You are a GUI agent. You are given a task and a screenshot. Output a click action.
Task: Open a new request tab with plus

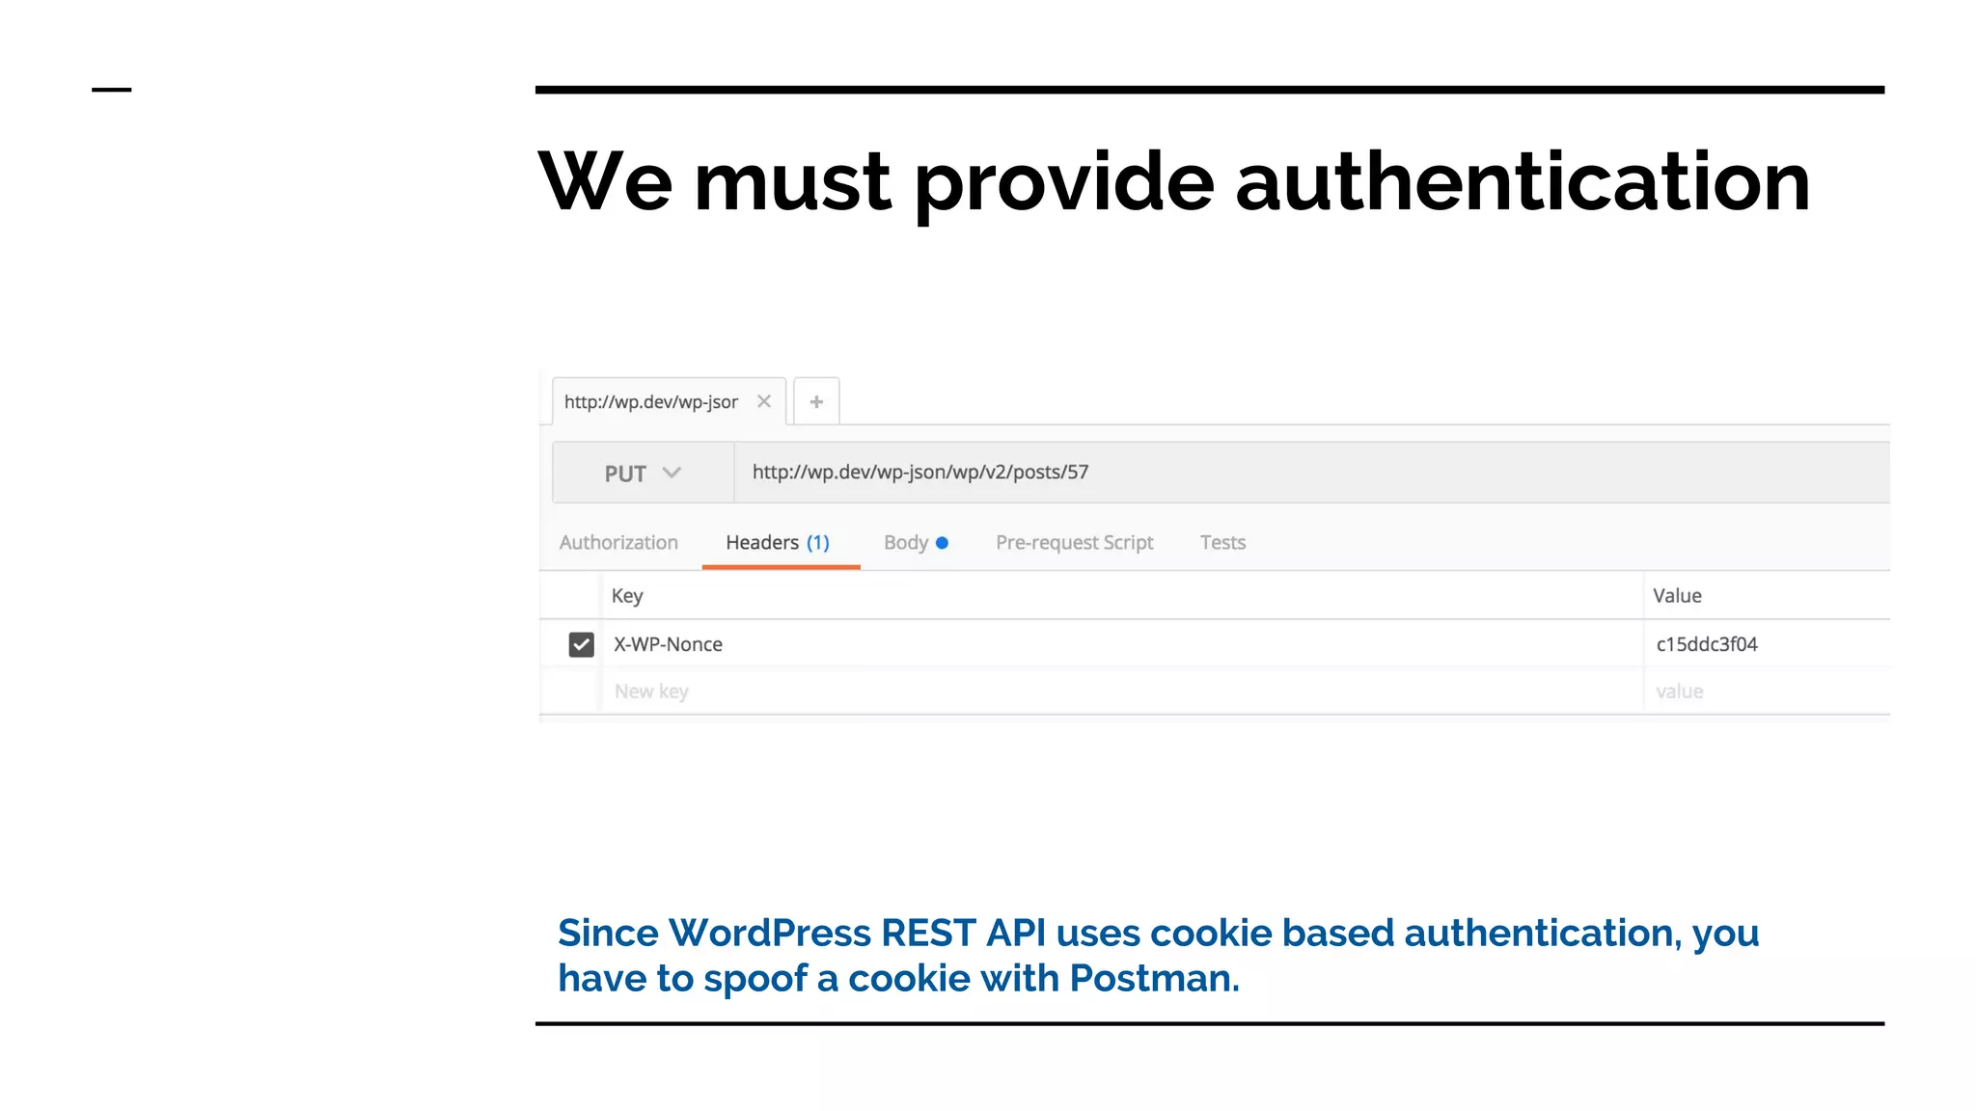[x=816, y=401]
